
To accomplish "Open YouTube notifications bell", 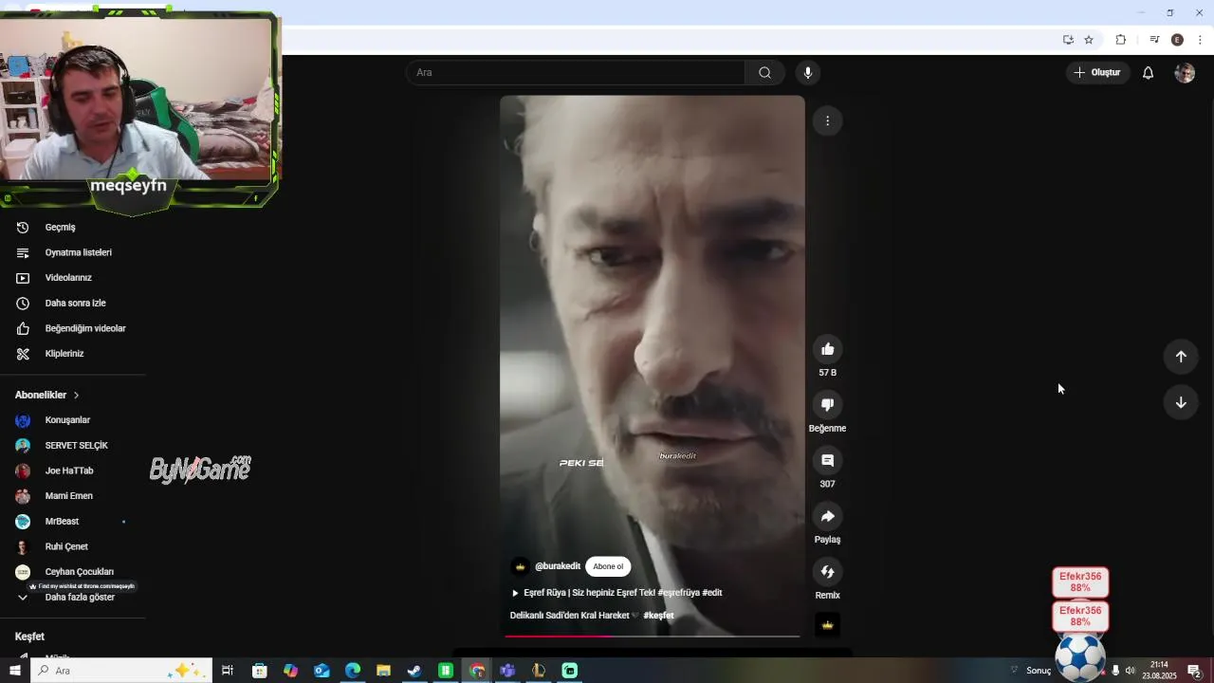I will pos(1148,73).
